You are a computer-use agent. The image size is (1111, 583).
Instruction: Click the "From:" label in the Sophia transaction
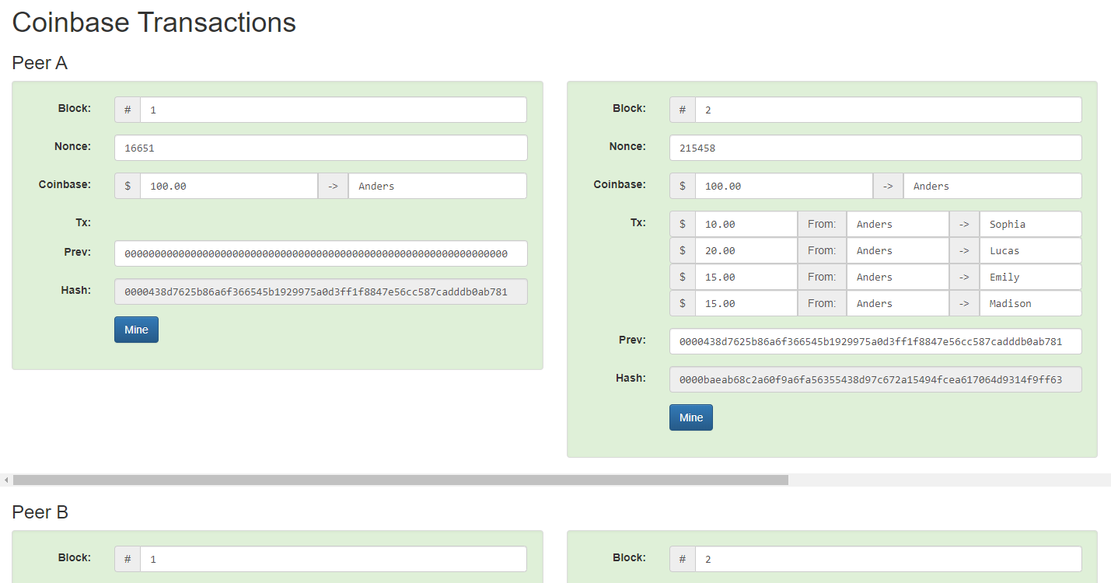tap(822, 224)
